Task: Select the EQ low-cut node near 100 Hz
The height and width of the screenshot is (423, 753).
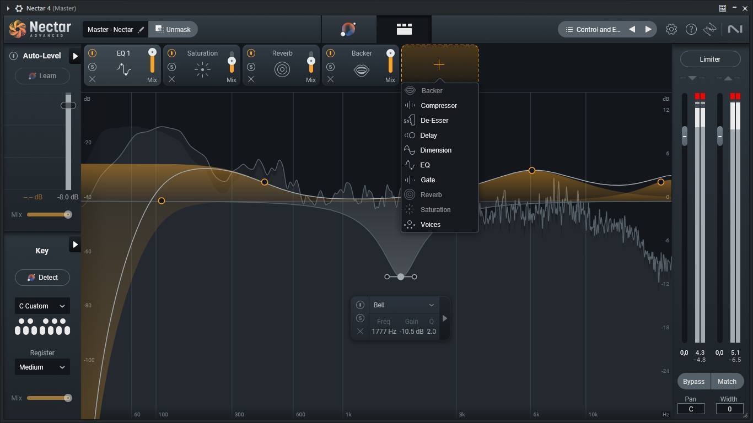Action: tap(162, 201)
